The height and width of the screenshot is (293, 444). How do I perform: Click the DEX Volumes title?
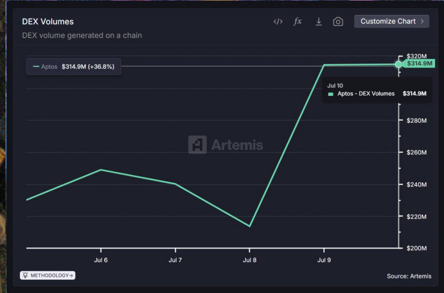click(x=48, y=21)
